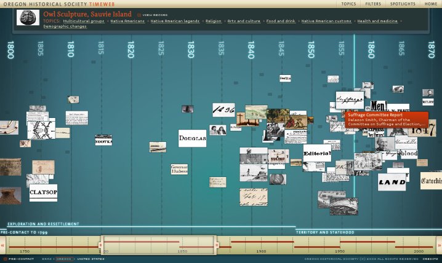Click the Suffrage Committee Report tooltip

(x=387, y=120)
